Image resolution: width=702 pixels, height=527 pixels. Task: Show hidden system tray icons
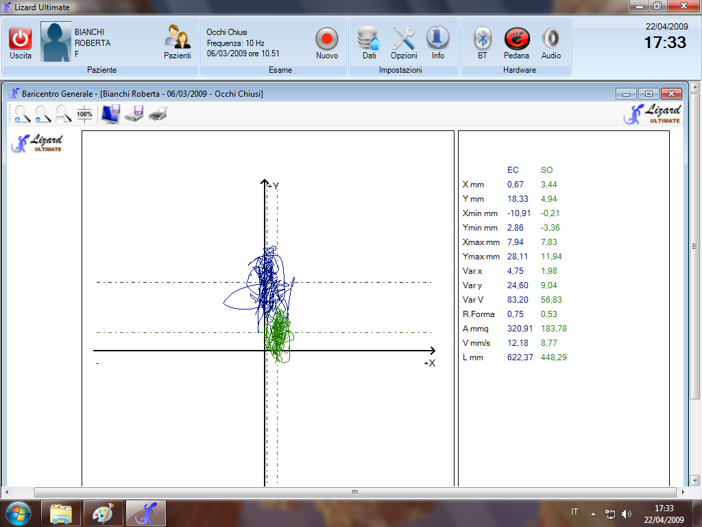point(594,513)
